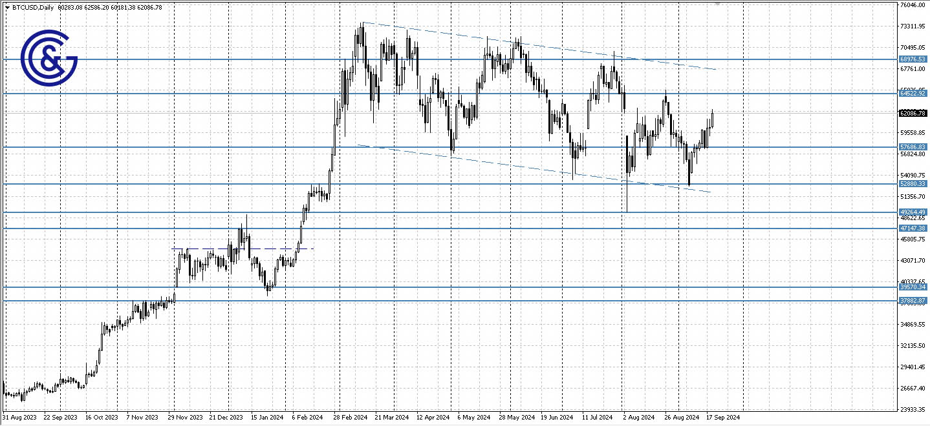Screen dimensions: 930x426
Task: Click the black current price label 62086.78
Action: click(913, 113)
